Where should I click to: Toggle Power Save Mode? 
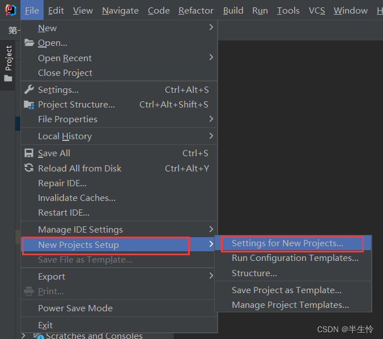119,308
